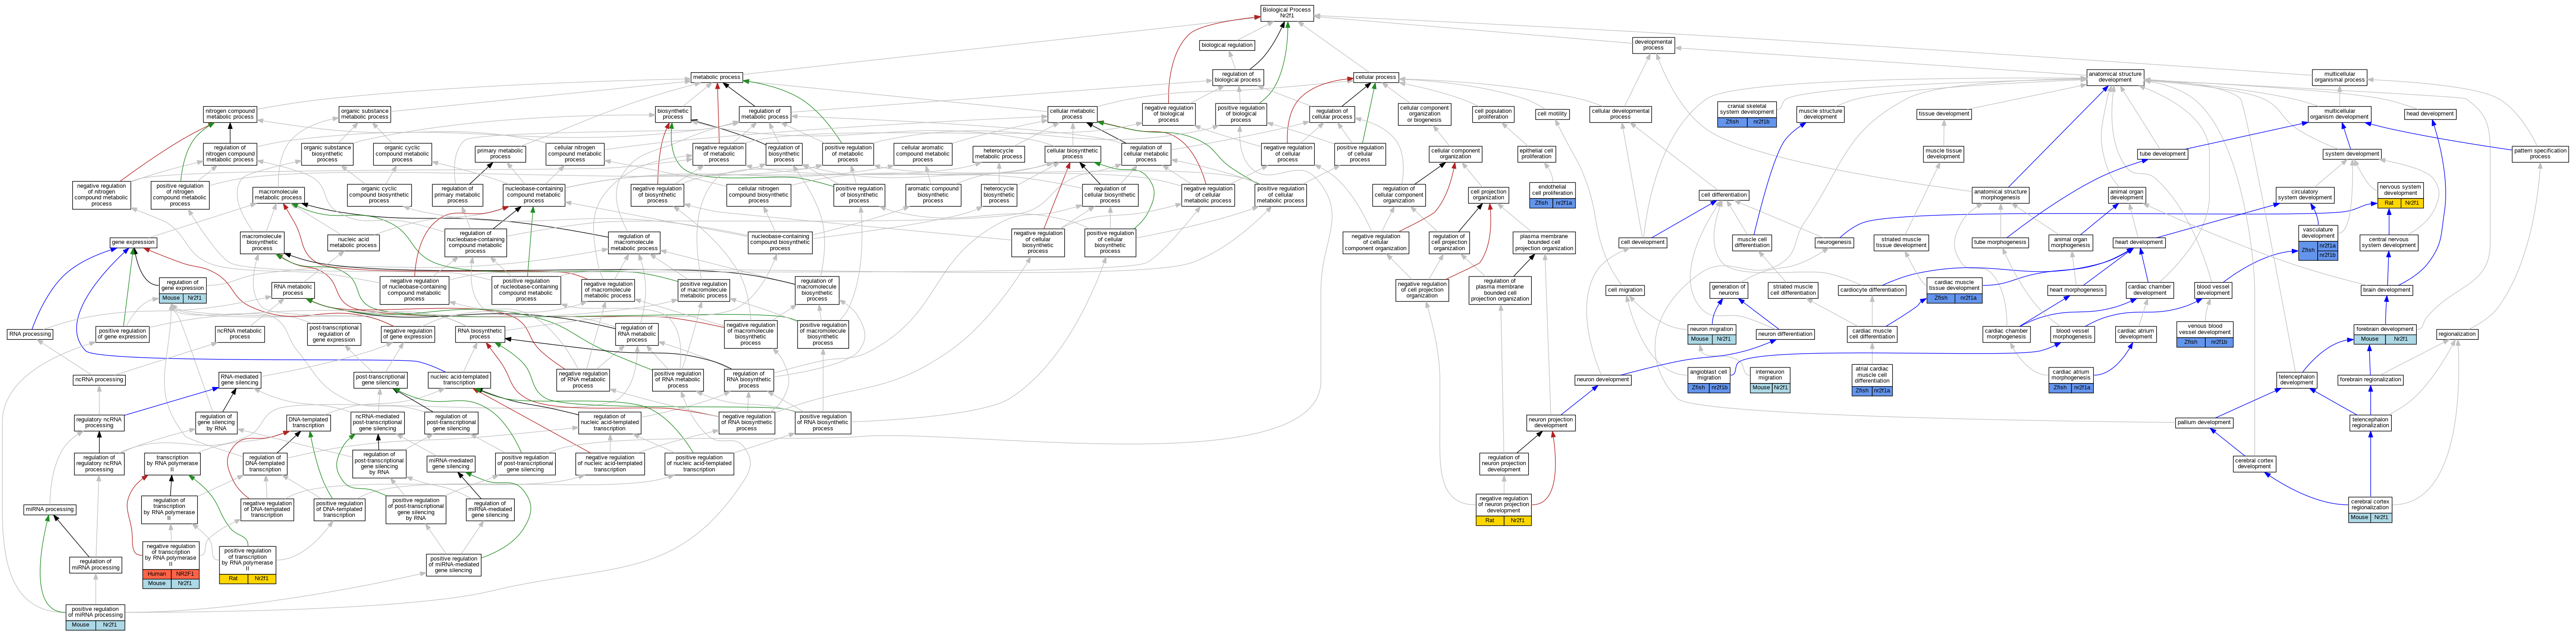Select the central nervous system development node
Viewport: 2576px width, 635px height.
2389,242
